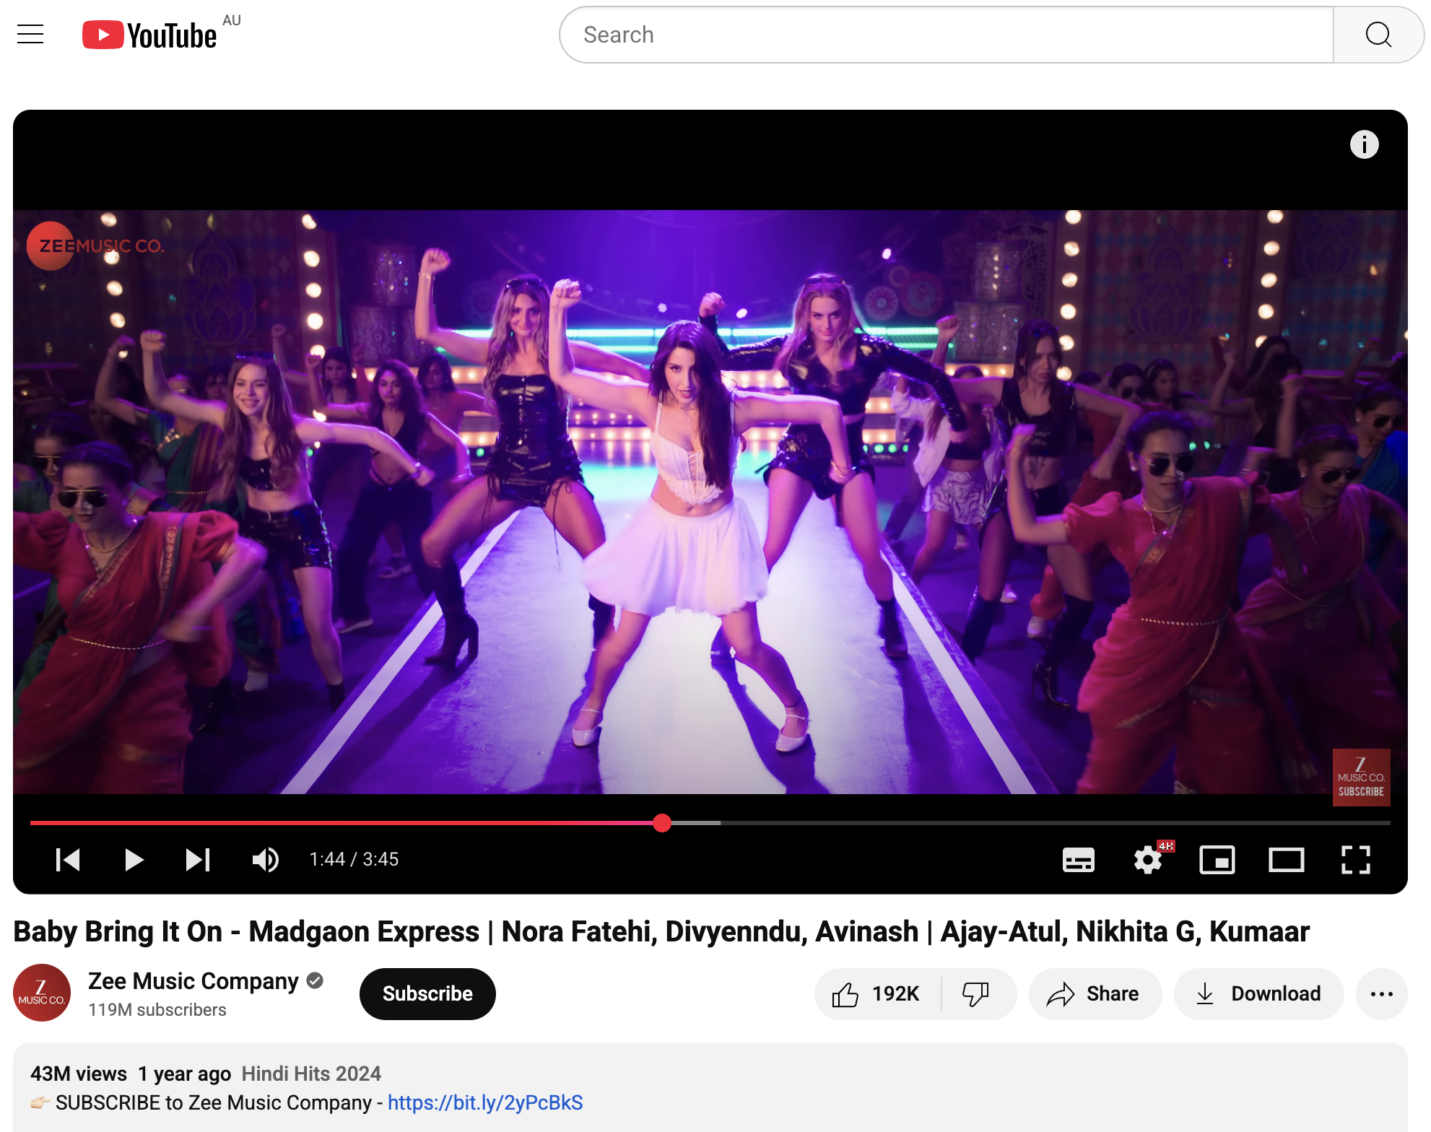Switch to theater mode
This screenshot has height=1132, width=1431.
1286,859
